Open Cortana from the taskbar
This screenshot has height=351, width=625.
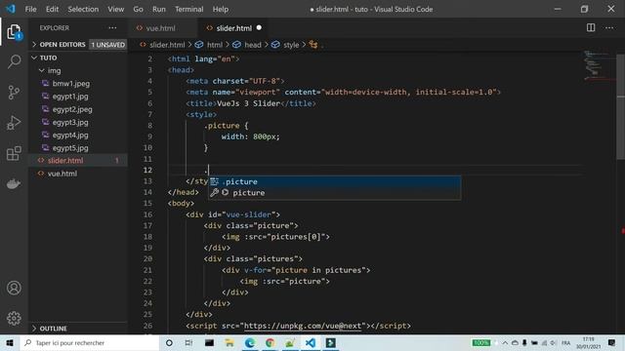[x=169, y=342]
